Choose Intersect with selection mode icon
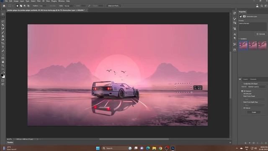 [28, 6]
